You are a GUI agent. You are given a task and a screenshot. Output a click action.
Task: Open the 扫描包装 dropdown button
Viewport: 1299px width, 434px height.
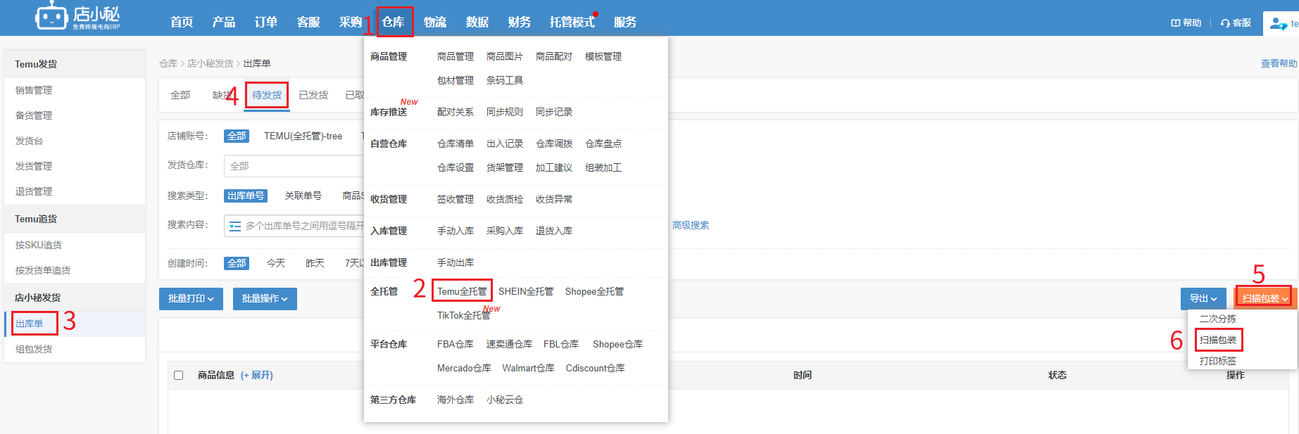tap(1265, 299)
